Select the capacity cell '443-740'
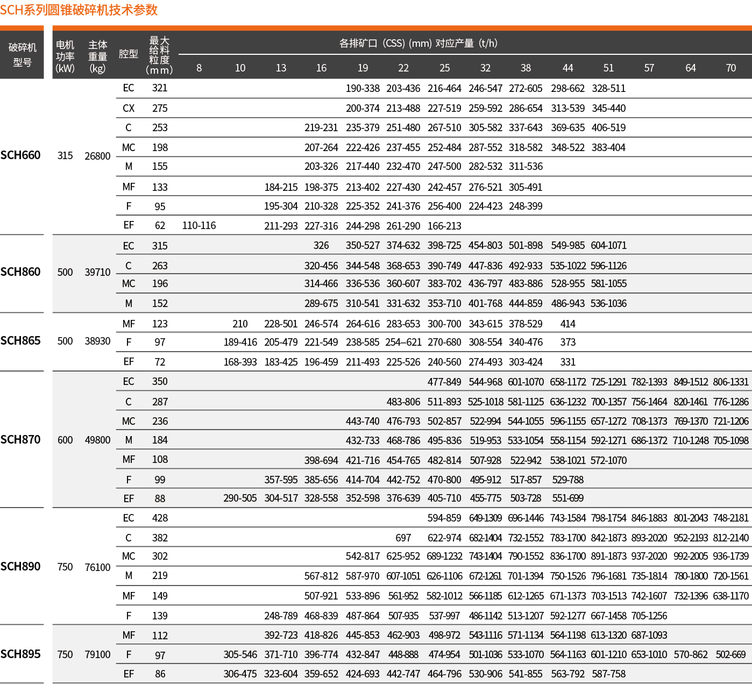 pyautogui.click(x=363, y=422)
